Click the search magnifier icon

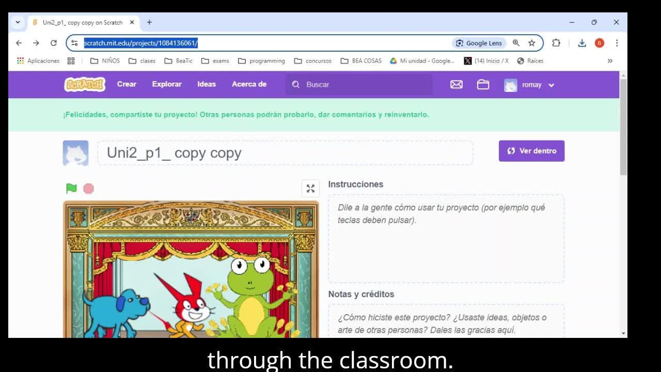tap(296, 84)
